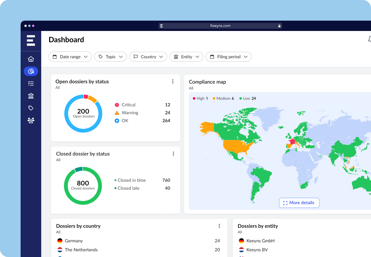Click the Keeyns BV flag icon

(x=241, y=250)
